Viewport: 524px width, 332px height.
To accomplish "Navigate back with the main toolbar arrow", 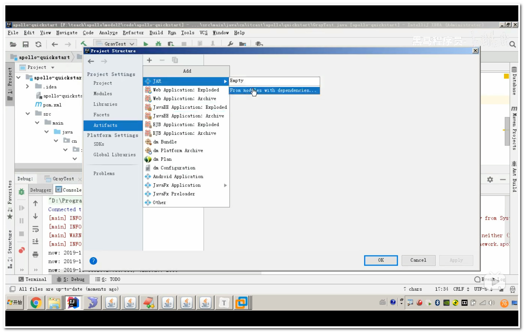I will point(55,44).
